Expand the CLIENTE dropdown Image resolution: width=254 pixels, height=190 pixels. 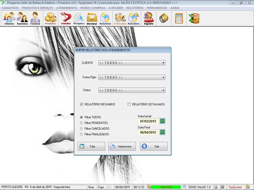pos(163,63)
